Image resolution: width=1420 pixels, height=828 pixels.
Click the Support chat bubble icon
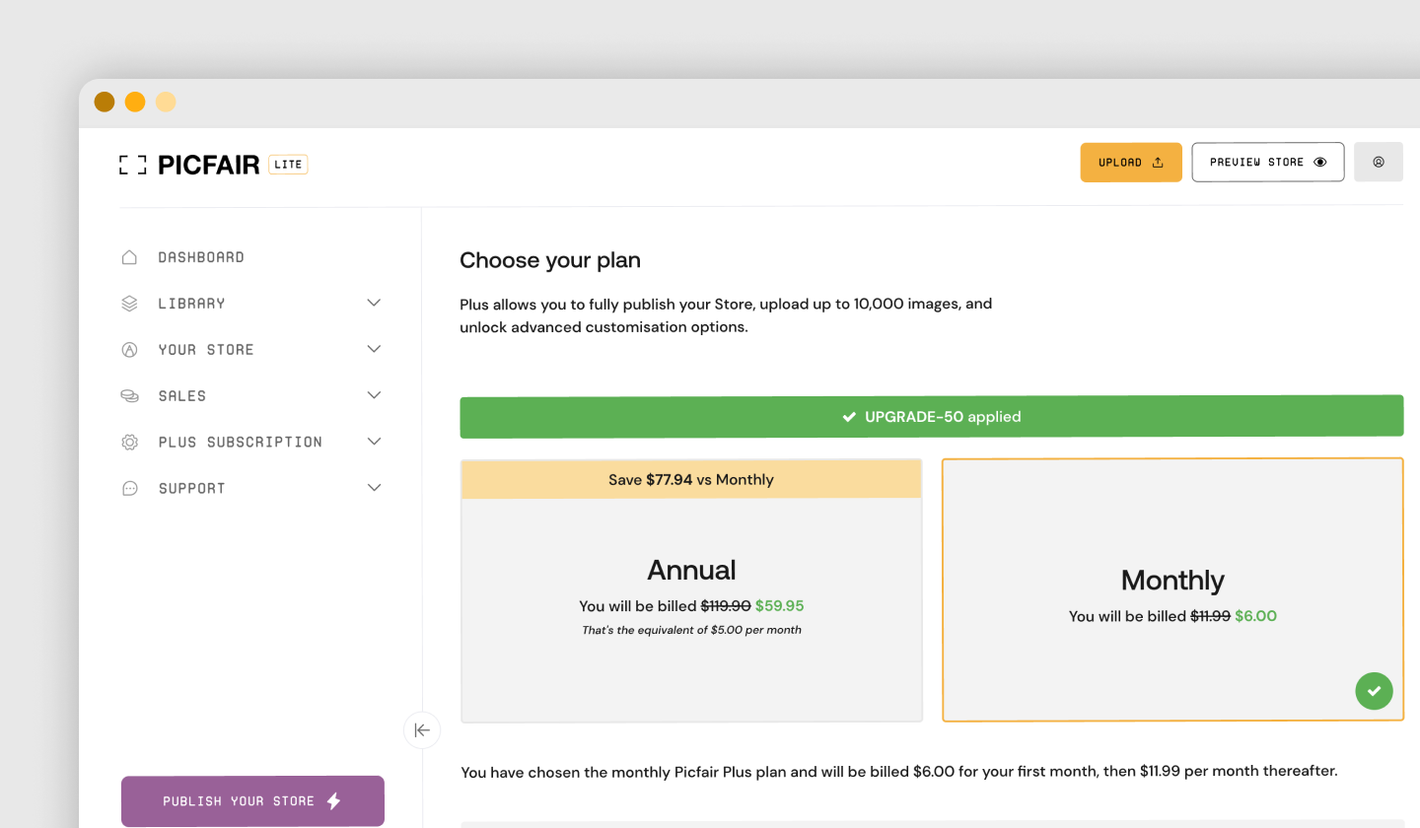(x=129, y=489)
